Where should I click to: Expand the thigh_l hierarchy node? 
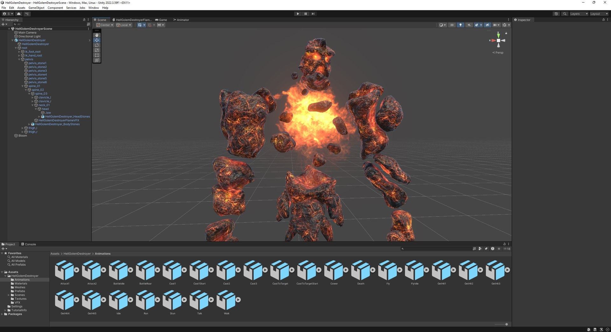22,128
